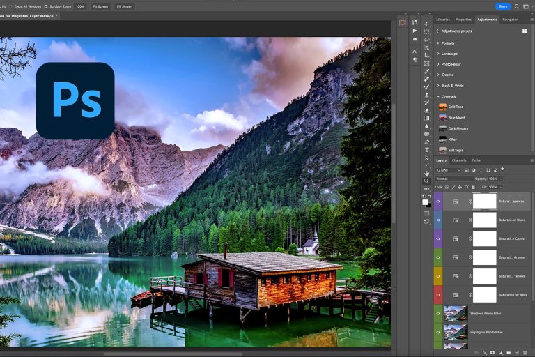Screen dimensions: 535x357
Task: Hide the Shadows Photo Filter layer
Action: point(438,314)
